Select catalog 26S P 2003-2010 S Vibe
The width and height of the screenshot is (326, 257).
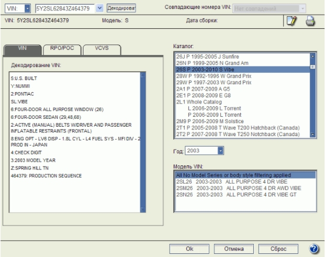coord(243,70)
